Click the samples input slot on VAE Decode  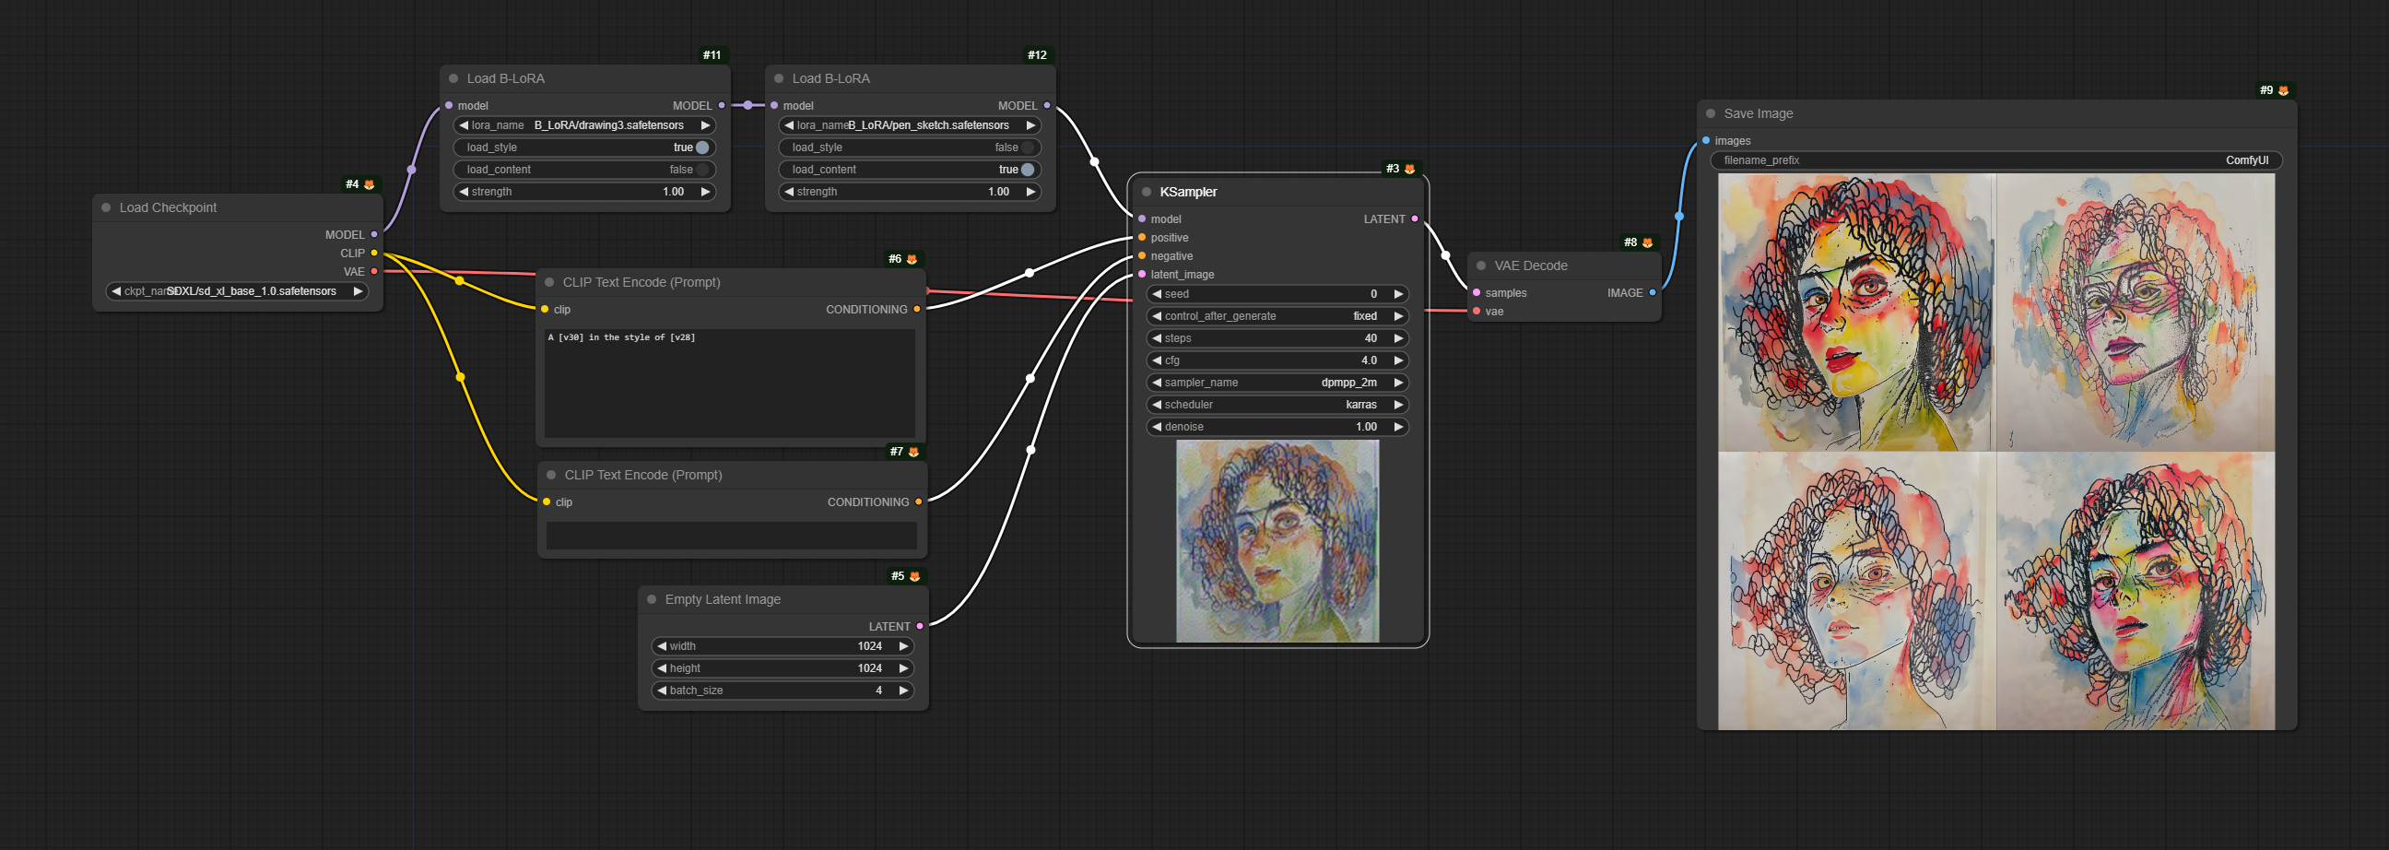click(1477, 293)
